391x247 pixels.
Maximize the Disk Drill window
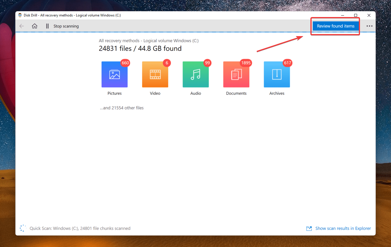pos(356,15)
